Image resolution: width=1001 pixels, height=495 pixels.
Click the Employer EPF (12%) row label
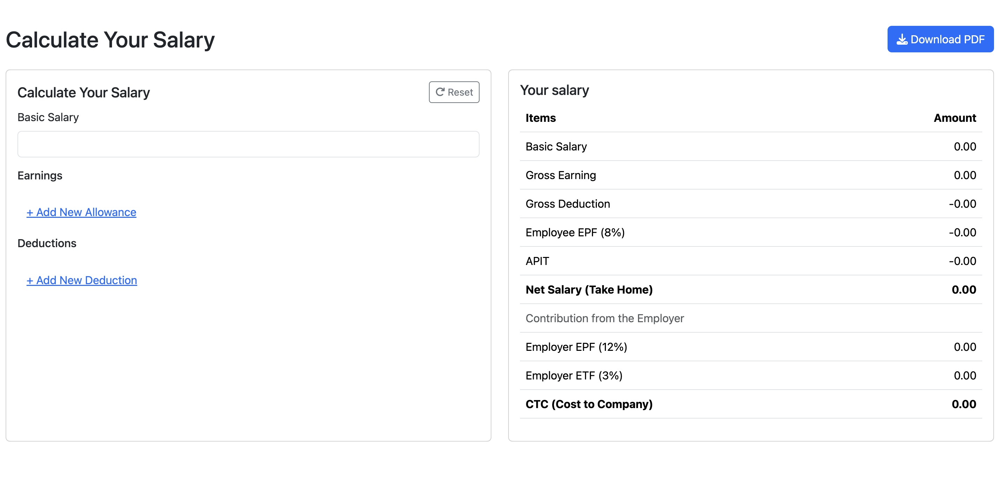coord(576,347)
